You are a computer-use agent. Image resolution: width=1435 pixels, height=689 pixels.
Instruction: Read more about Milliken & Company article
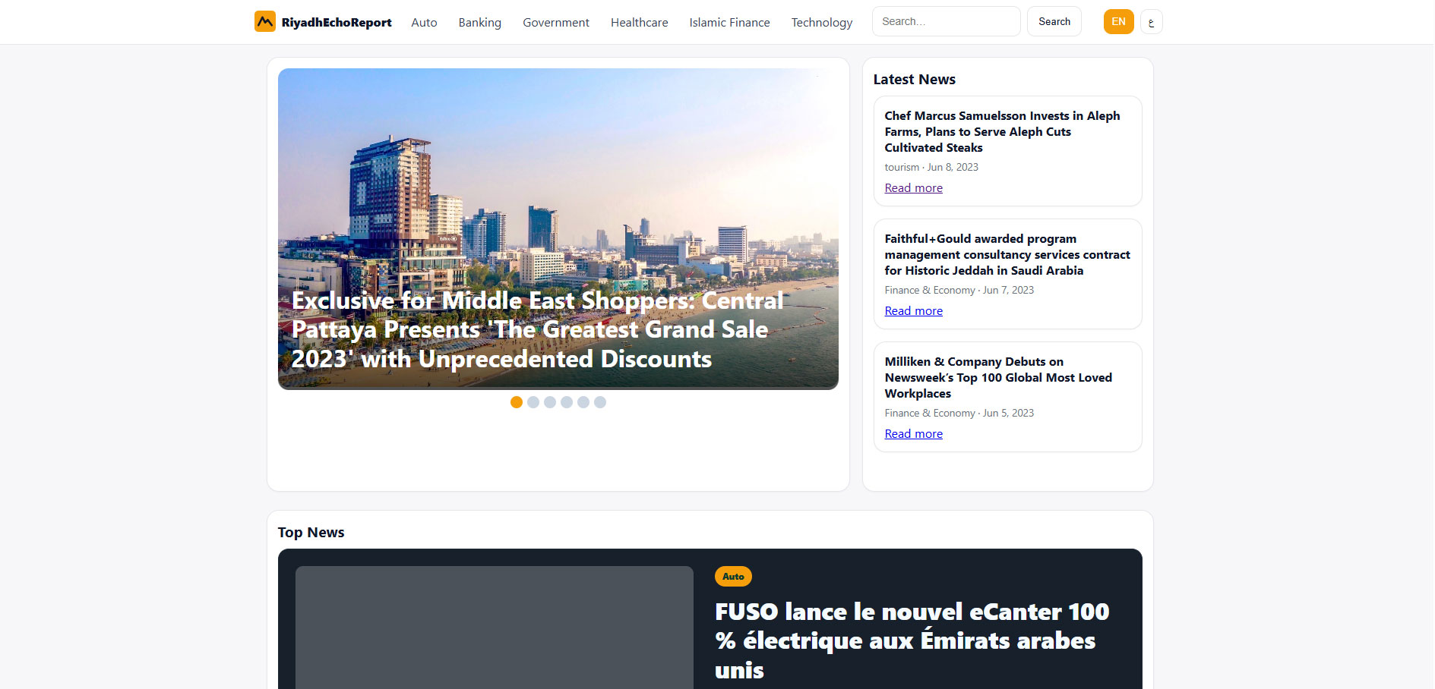(x=913, y=434)
